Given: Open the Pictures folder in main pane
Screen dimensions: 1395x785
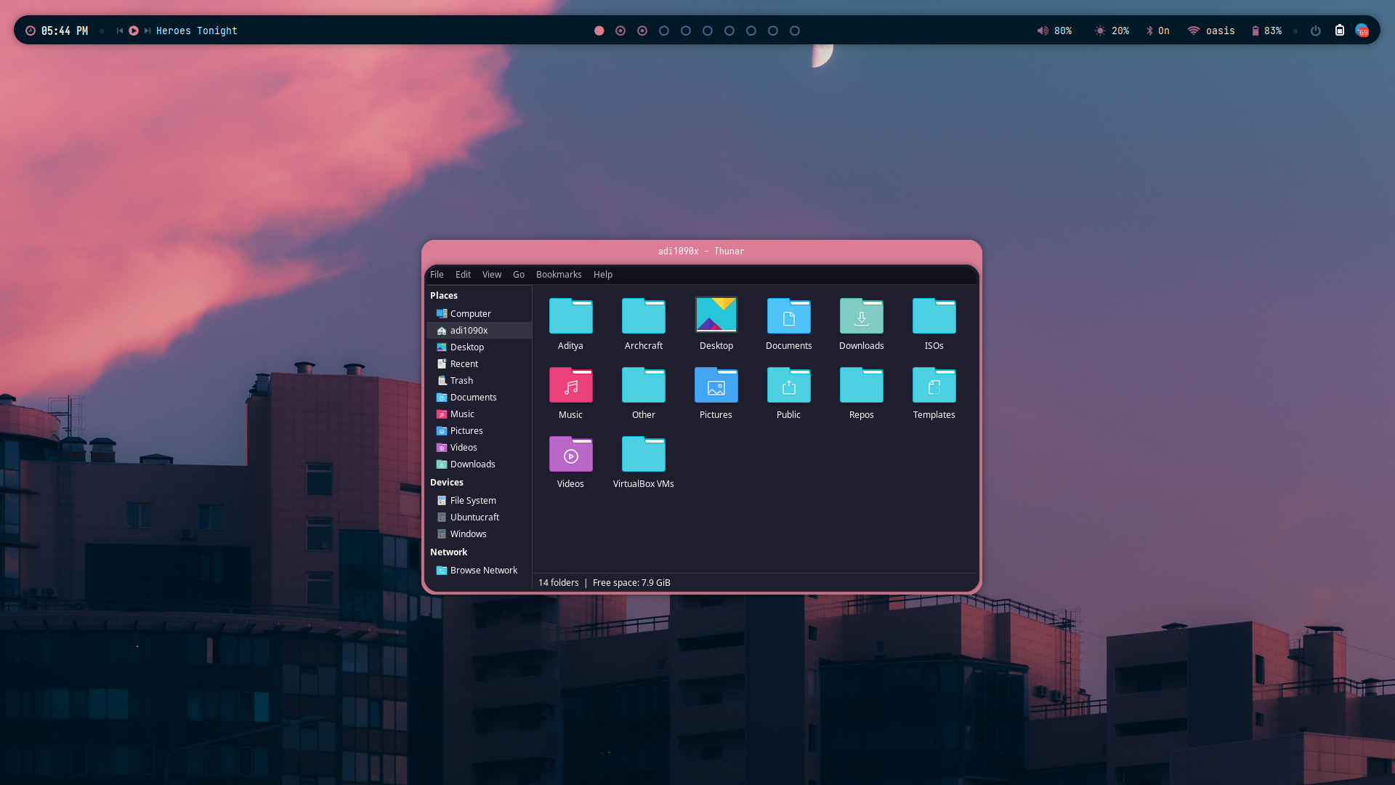Looking at the screenshot, I should pyautogui.click(x=716, y=386).
